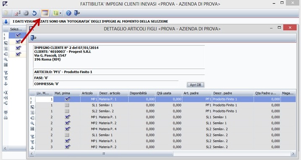Click the exit door icon in main toolbar
The image size is (301, 160).
[77, 13]
